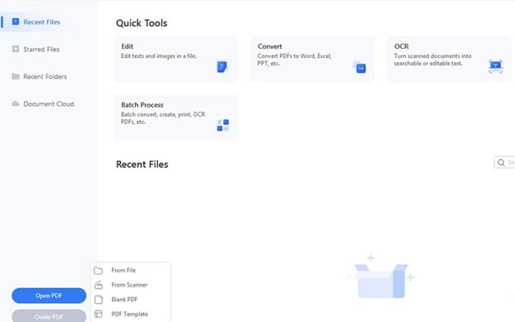The height and width of the screenshot is (322, 515).
Task: Click the Starred Files star icon
Action: 16,49
